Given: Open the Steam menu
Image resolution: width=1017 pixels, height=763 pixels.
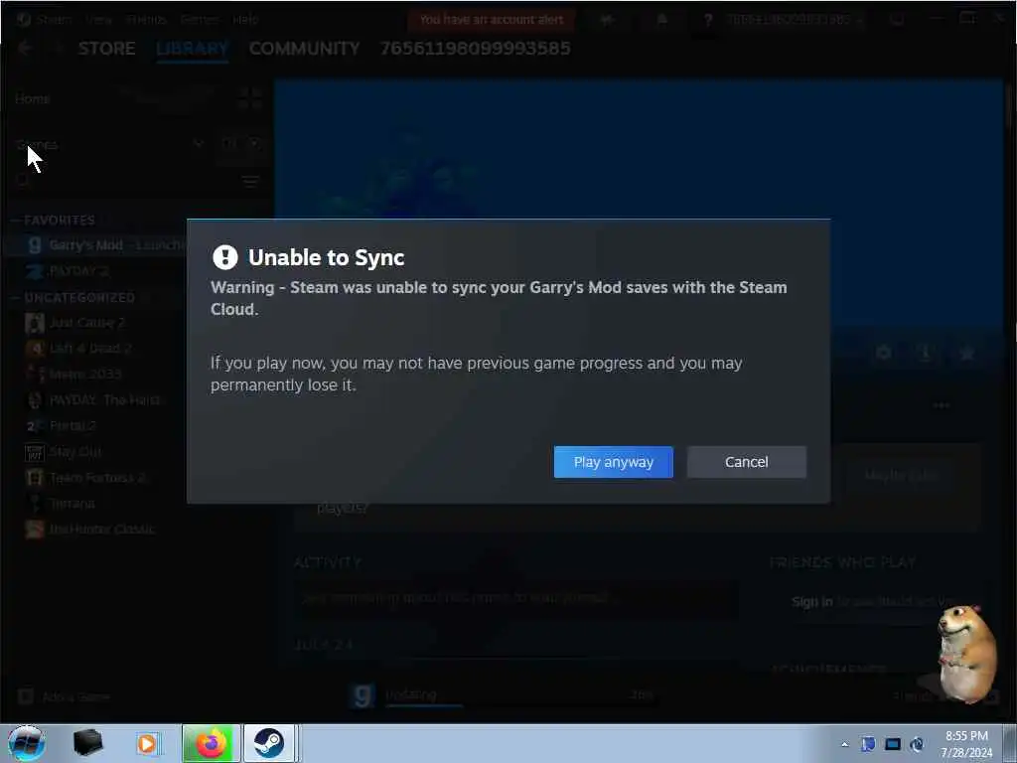Looking at the screenshot, I should click(54, 20).
